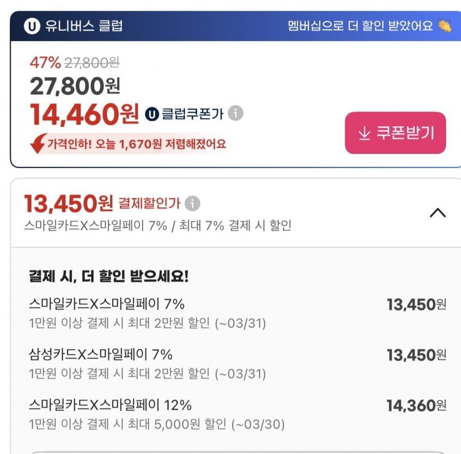Click the crossed-out 27,800원 original price
The image size is (461, 454).
coord(91,63)
